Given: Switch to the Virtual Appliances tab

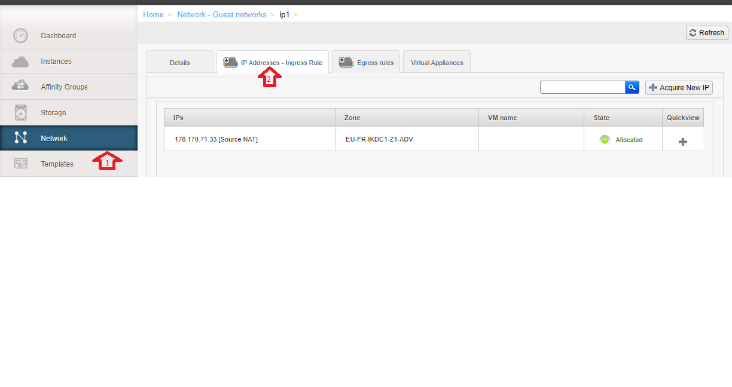Looking at the screenshot, I should click(x=437, y=62).
